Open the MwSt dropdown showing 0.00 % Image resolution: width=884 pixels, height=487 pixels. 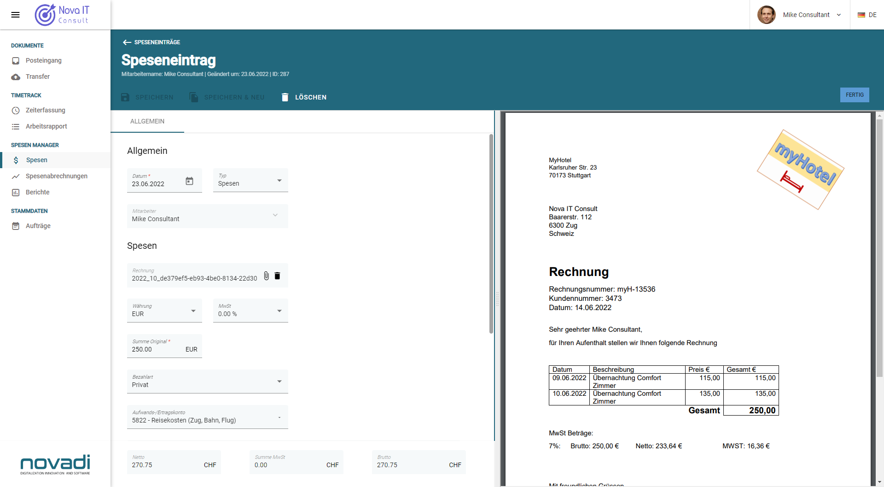250,311
